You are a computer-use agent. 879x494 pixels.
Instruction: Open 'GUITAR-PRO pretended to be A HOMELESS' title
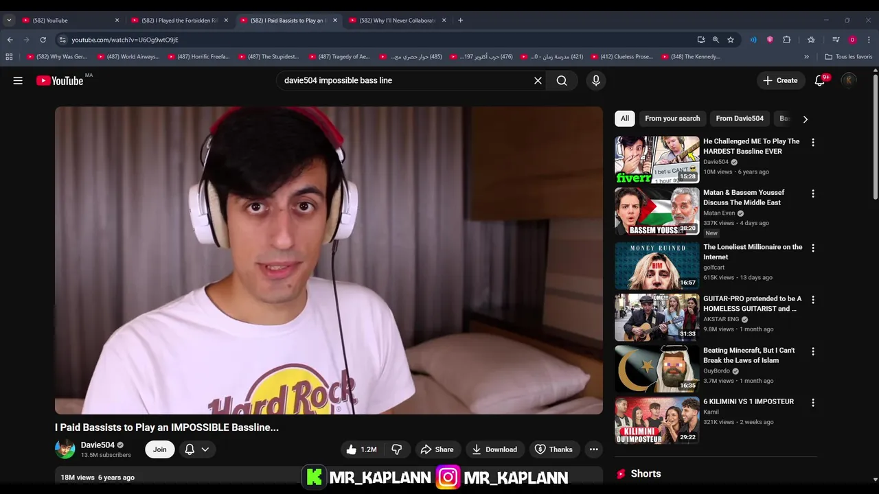click(752, 304)
